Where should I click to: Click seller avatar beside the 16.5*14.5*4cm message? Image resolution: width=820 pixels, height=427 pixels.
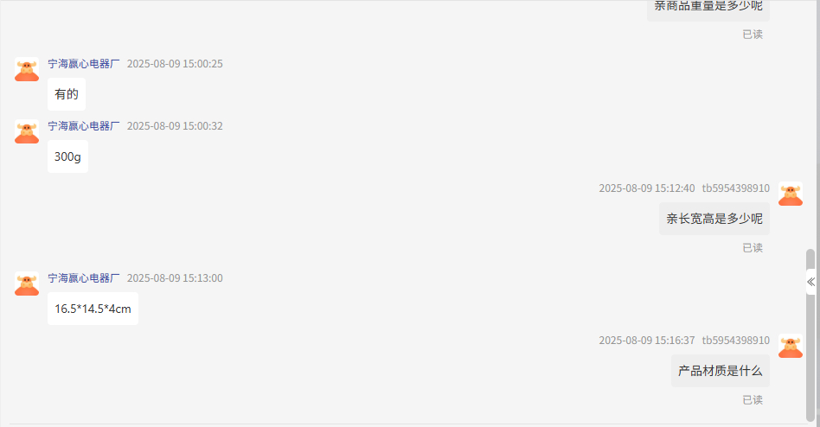[27, 284]
